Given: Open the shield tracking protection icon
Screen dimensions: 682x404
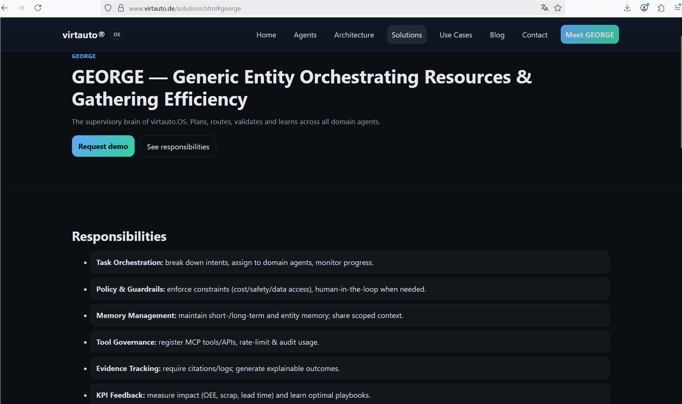Looking at the screenshot, I should [108, 8].
